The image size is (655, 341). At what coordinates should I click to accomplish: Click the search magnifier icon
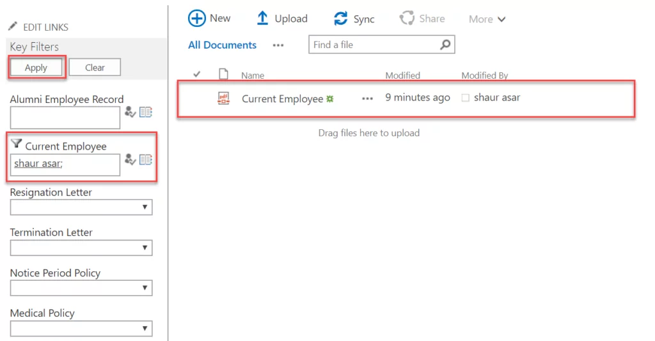[446, 44]
